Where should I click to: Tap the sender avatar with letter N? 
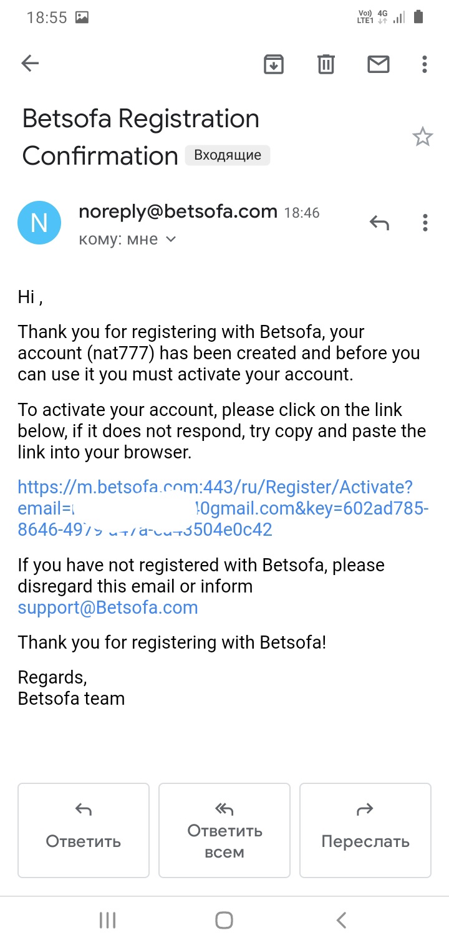pos(39,223)
